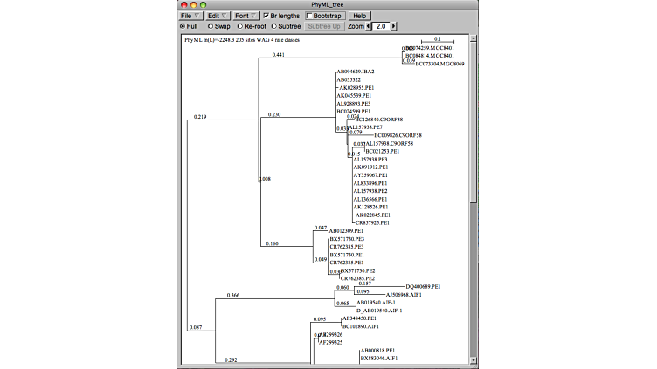Increase zoom with the right arrow
Viewport: 657px width, 369px height.
pyautogui.click(x=394, y=27)
